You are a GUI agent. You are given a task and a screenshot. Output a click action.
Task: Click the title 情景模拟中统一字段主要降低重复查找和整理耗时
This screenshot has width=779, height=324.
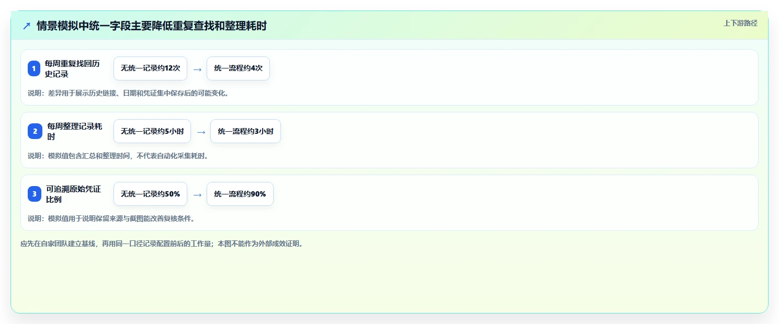tap(152, 26)
